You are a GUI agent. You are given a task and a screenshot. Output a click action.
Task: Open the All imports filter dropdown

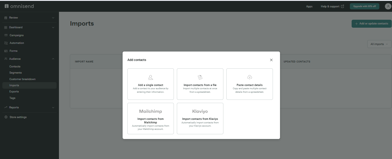pos(379,44)
